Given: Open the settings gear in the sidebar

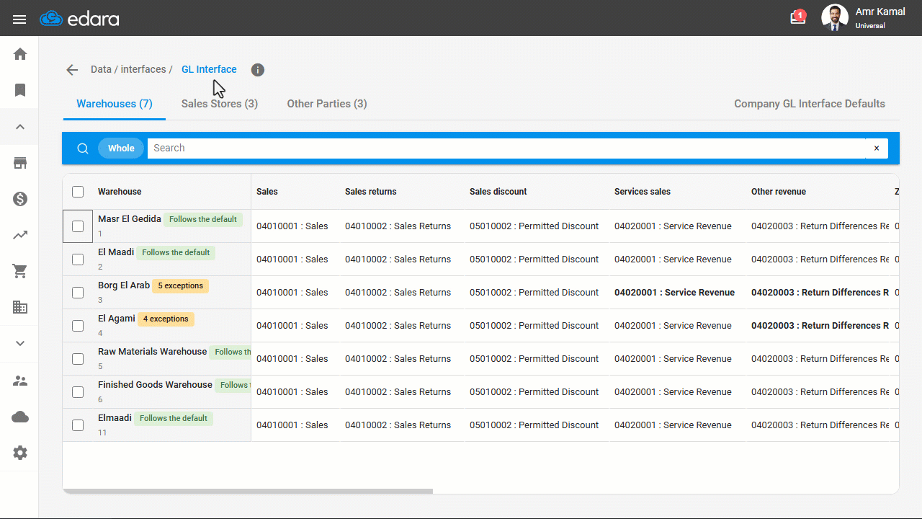Looking at the screenshot, I should (x=20, y=453).
